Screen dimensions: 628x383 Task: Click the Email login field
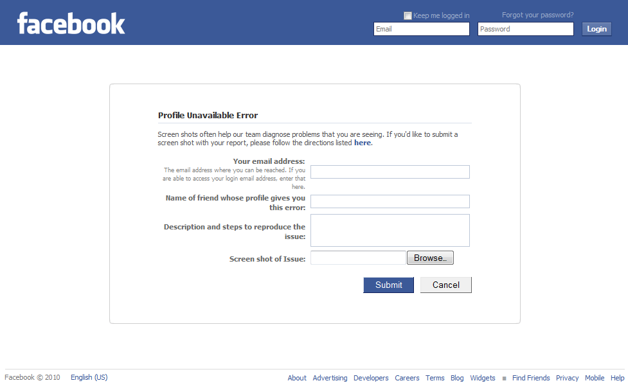(422, 29)
